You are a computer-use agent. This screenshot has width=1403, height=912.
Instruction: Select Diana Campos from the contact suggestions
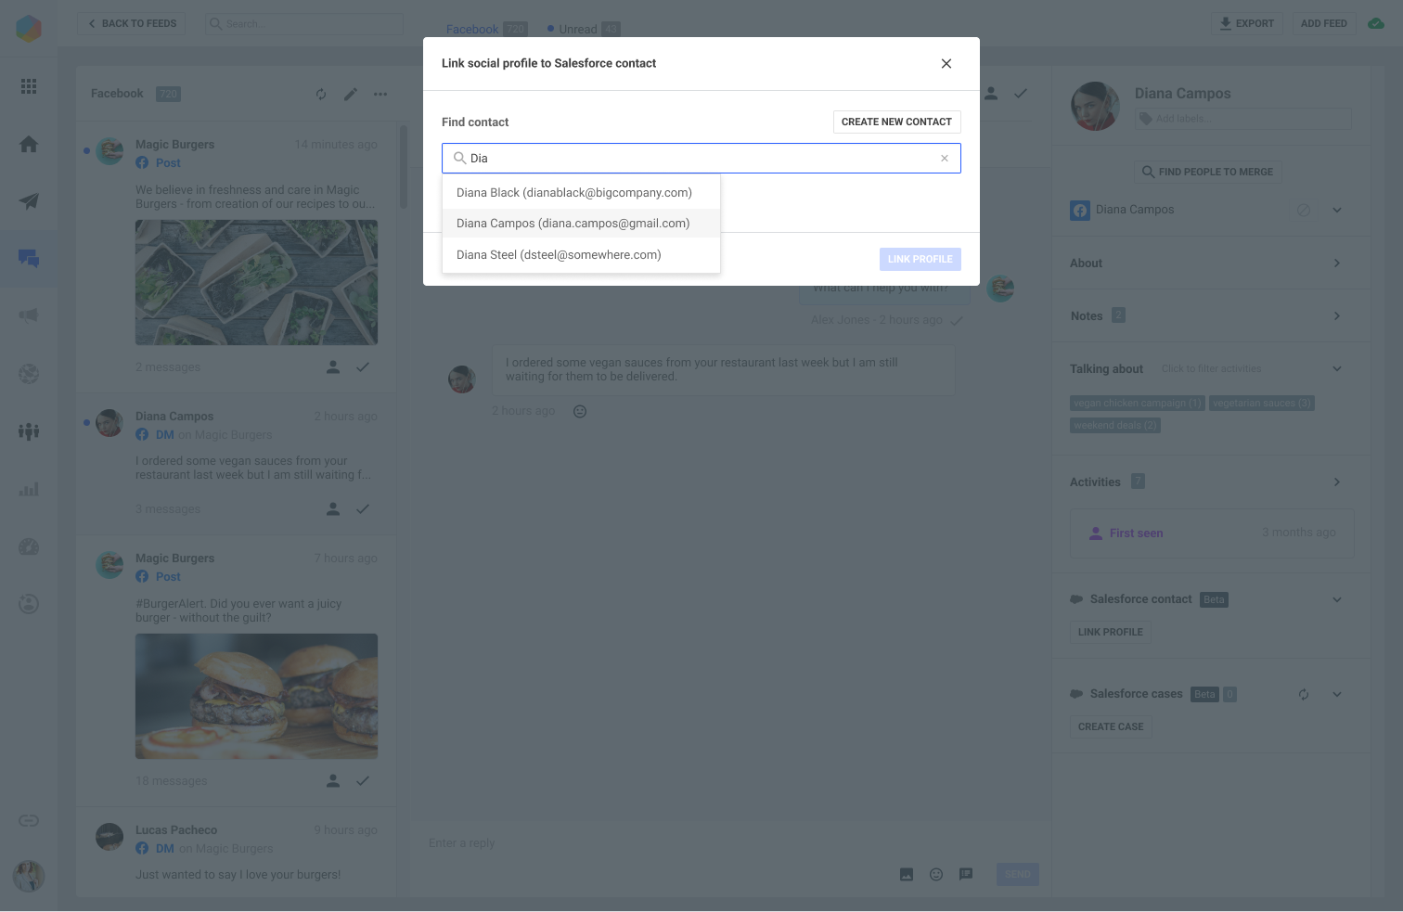tap(581, 224)
